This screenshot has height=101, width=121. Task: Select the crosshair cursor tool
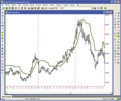point(3,13)
